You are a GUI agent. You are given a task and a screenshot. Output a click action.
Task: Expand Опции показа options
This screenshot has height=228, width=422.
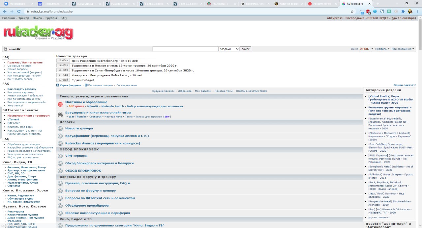pyautogui.click(x=405, y=85)
